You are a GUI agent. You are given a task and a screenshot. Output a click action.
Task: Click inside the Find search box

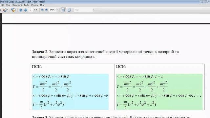[83, 10]
